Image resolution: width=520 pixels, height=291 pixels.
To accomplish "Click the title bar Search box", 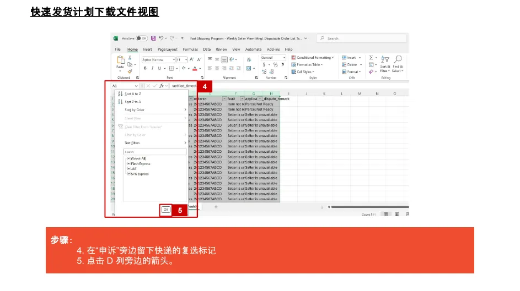I will 362,39.
